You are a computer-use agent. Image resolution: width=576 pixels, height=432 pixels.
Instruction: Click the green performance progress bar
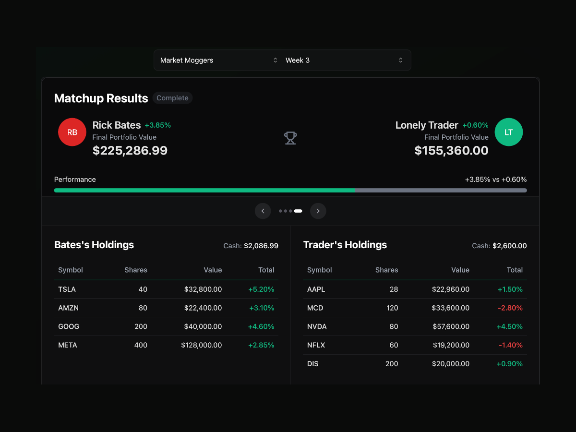[204, 190]
